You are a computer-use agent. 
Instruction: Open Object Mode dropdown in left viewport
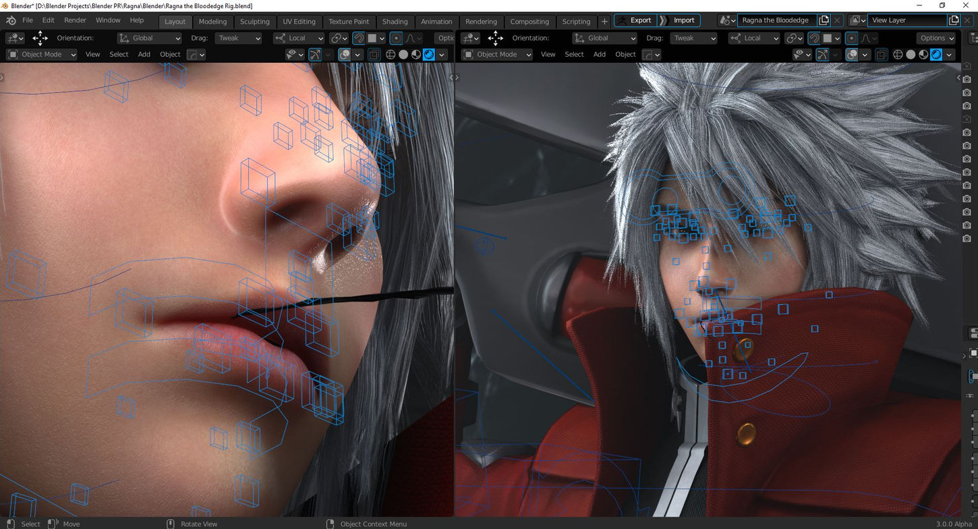[42, 54]
